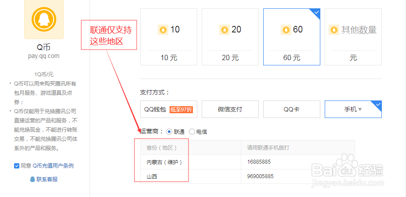The image size is (406, 197).
Task: Click the penguin icon next to 联系客服
Action: click(33, 179)
